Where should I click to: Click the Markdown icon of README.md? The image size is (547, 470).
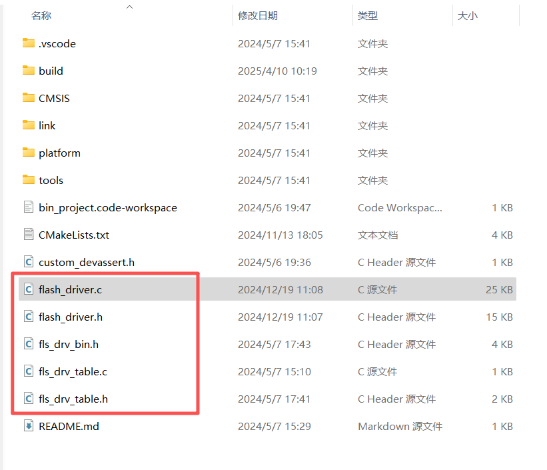(27, 426)
